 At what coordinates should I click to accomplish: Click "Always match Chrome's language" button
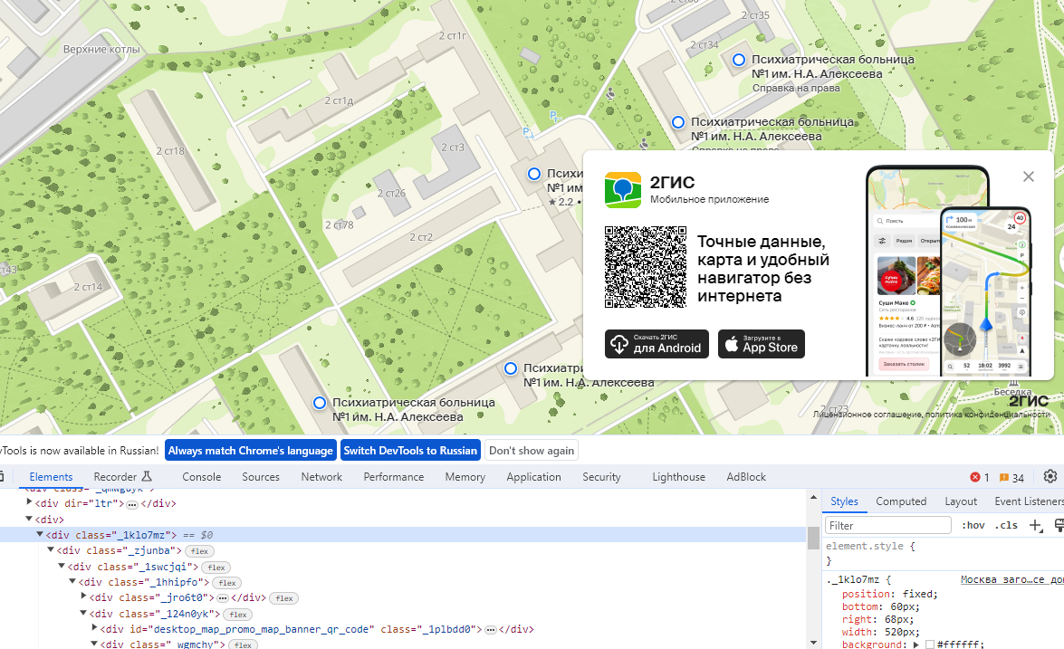tap(251, 450)
